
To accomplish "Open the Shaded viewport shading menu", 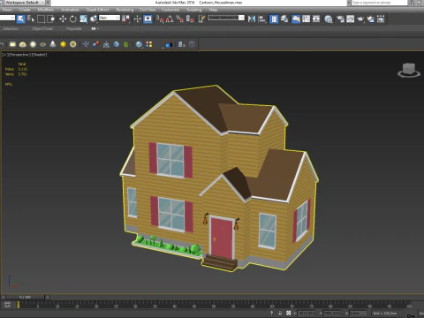I will (x=39, y=55).
